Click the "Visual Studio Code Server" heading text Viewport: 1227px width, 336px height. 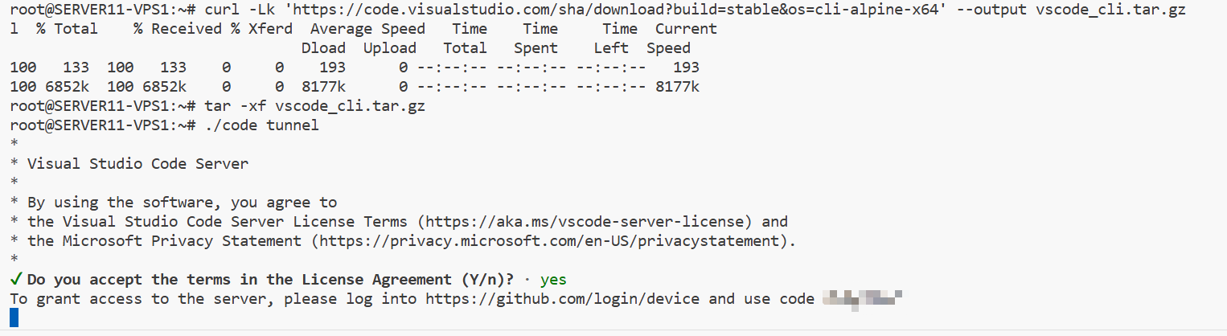pyautogui.click(x=137, y=164)
